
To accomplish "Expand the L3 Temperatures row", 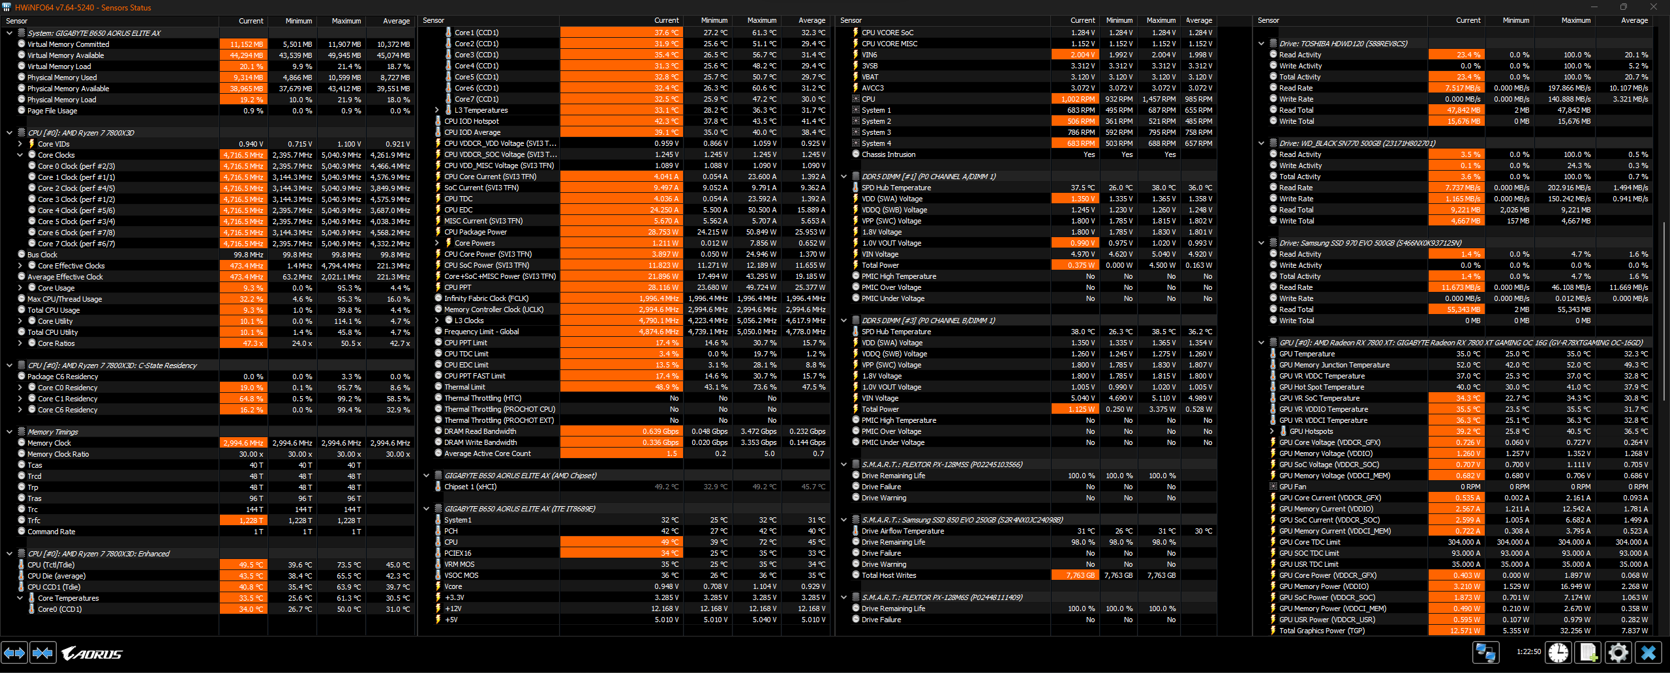I will (437, 110).
